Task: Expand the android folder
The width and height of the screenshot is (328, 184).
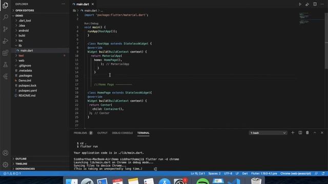Action: click(24, 31)
